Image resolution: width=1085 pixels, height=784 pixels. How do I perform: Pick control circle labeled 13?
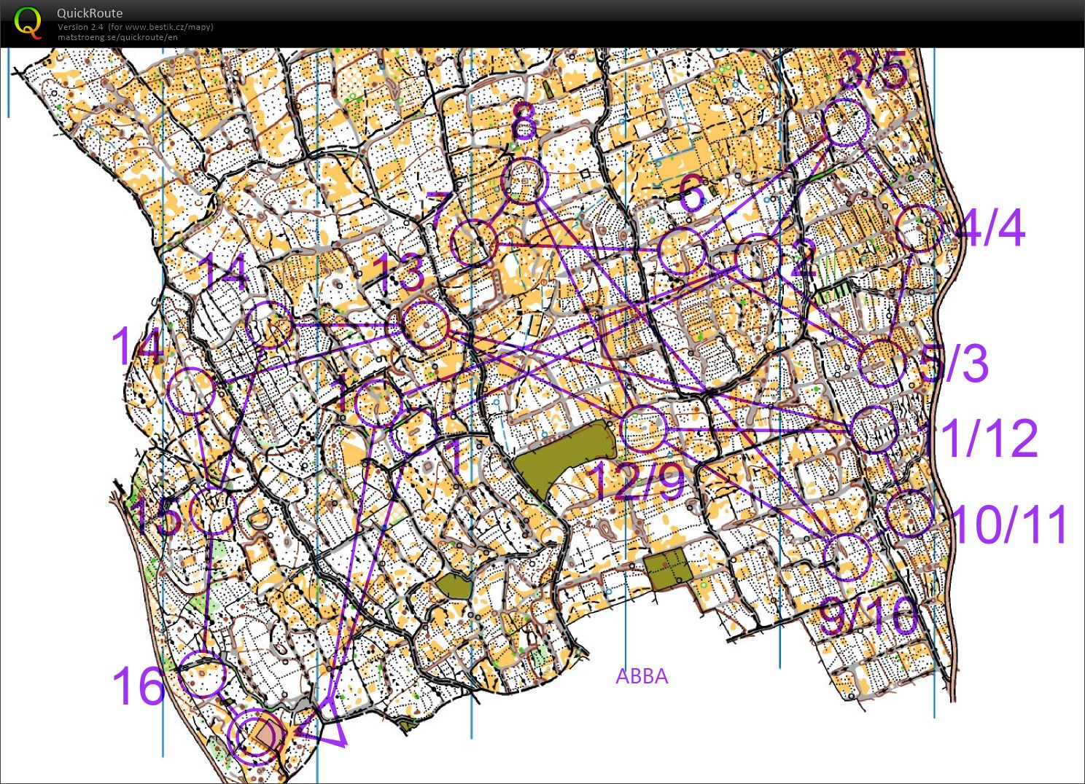[x=426, y=325]
